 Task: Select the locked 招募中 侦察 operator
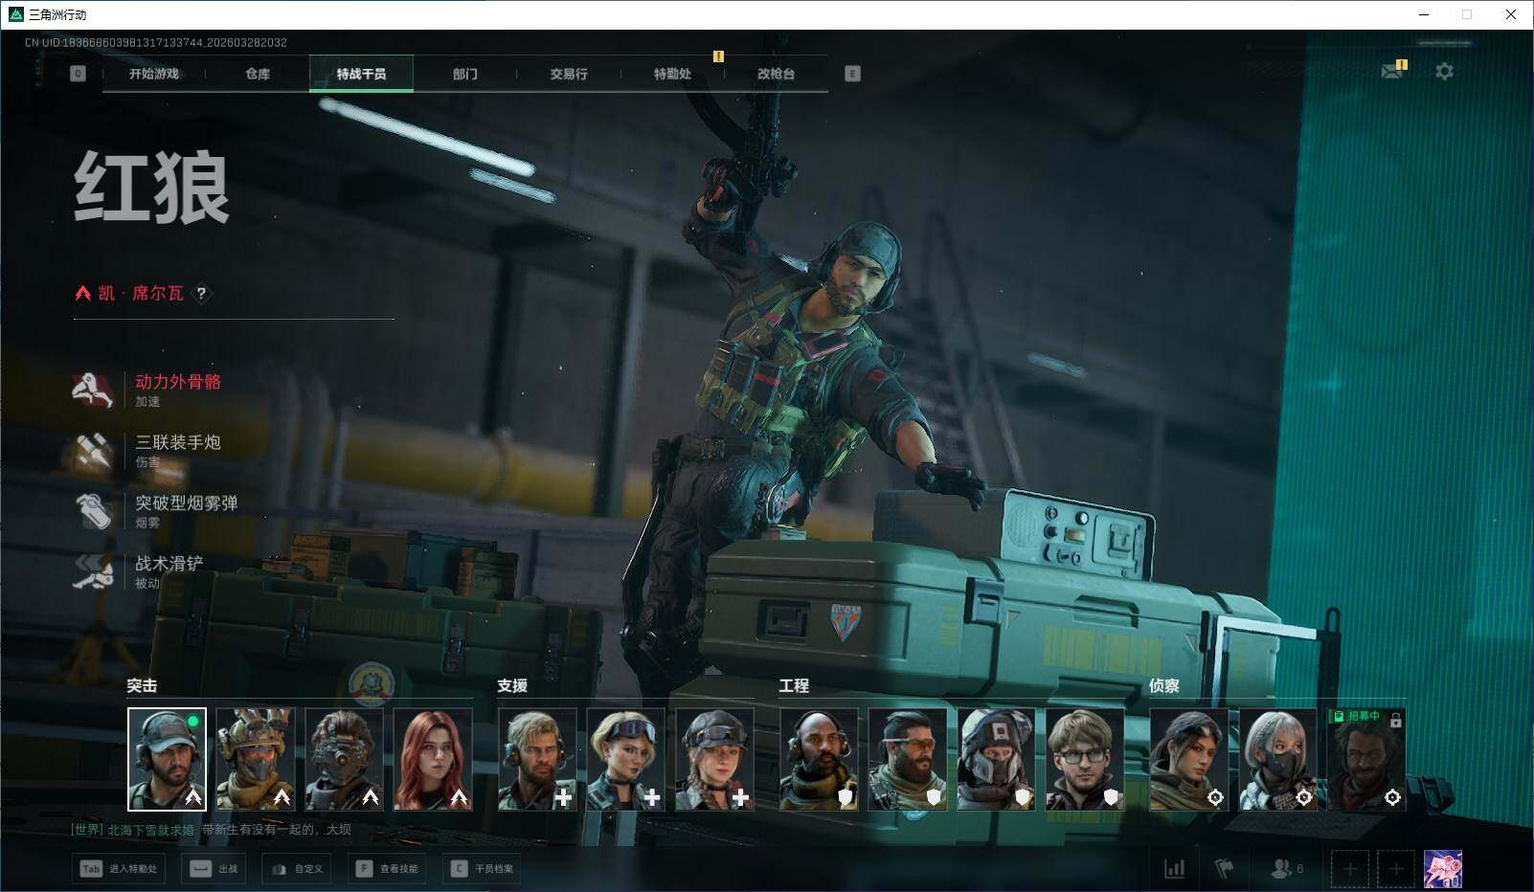[x=1366, y=759]
